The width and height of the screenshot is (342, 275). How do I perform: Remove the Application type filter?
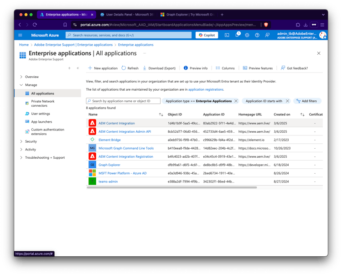236,101
